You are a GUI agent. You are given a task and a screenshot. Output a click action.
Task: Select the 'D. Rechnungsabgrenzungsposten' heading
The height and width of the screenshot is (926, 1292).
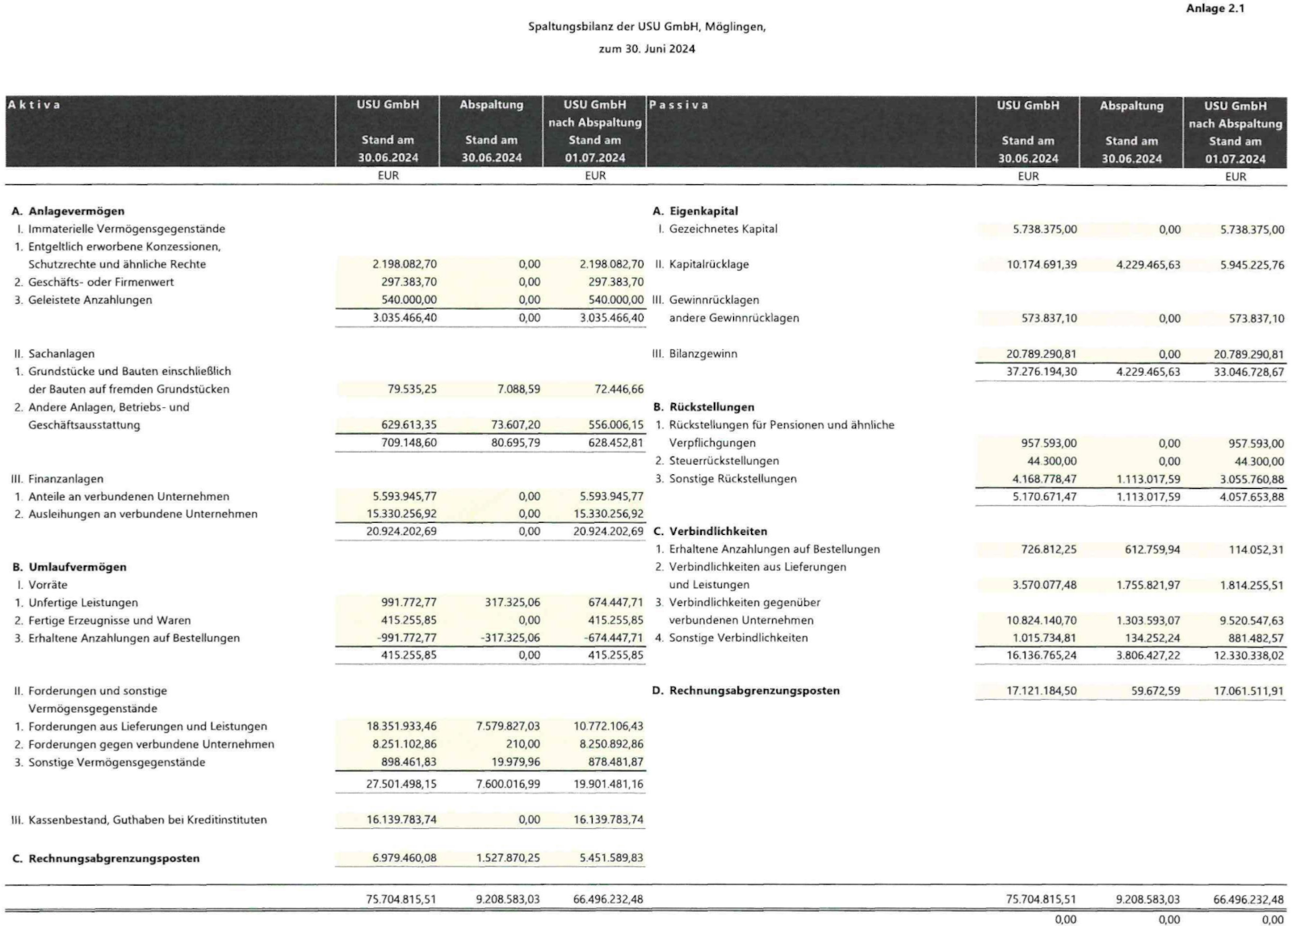point(746,690)
